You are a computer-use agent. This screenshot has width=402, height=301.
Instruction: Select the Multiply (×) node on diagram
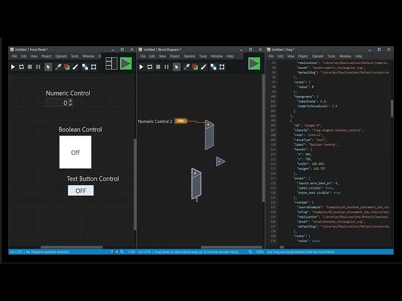coord(197,184)
